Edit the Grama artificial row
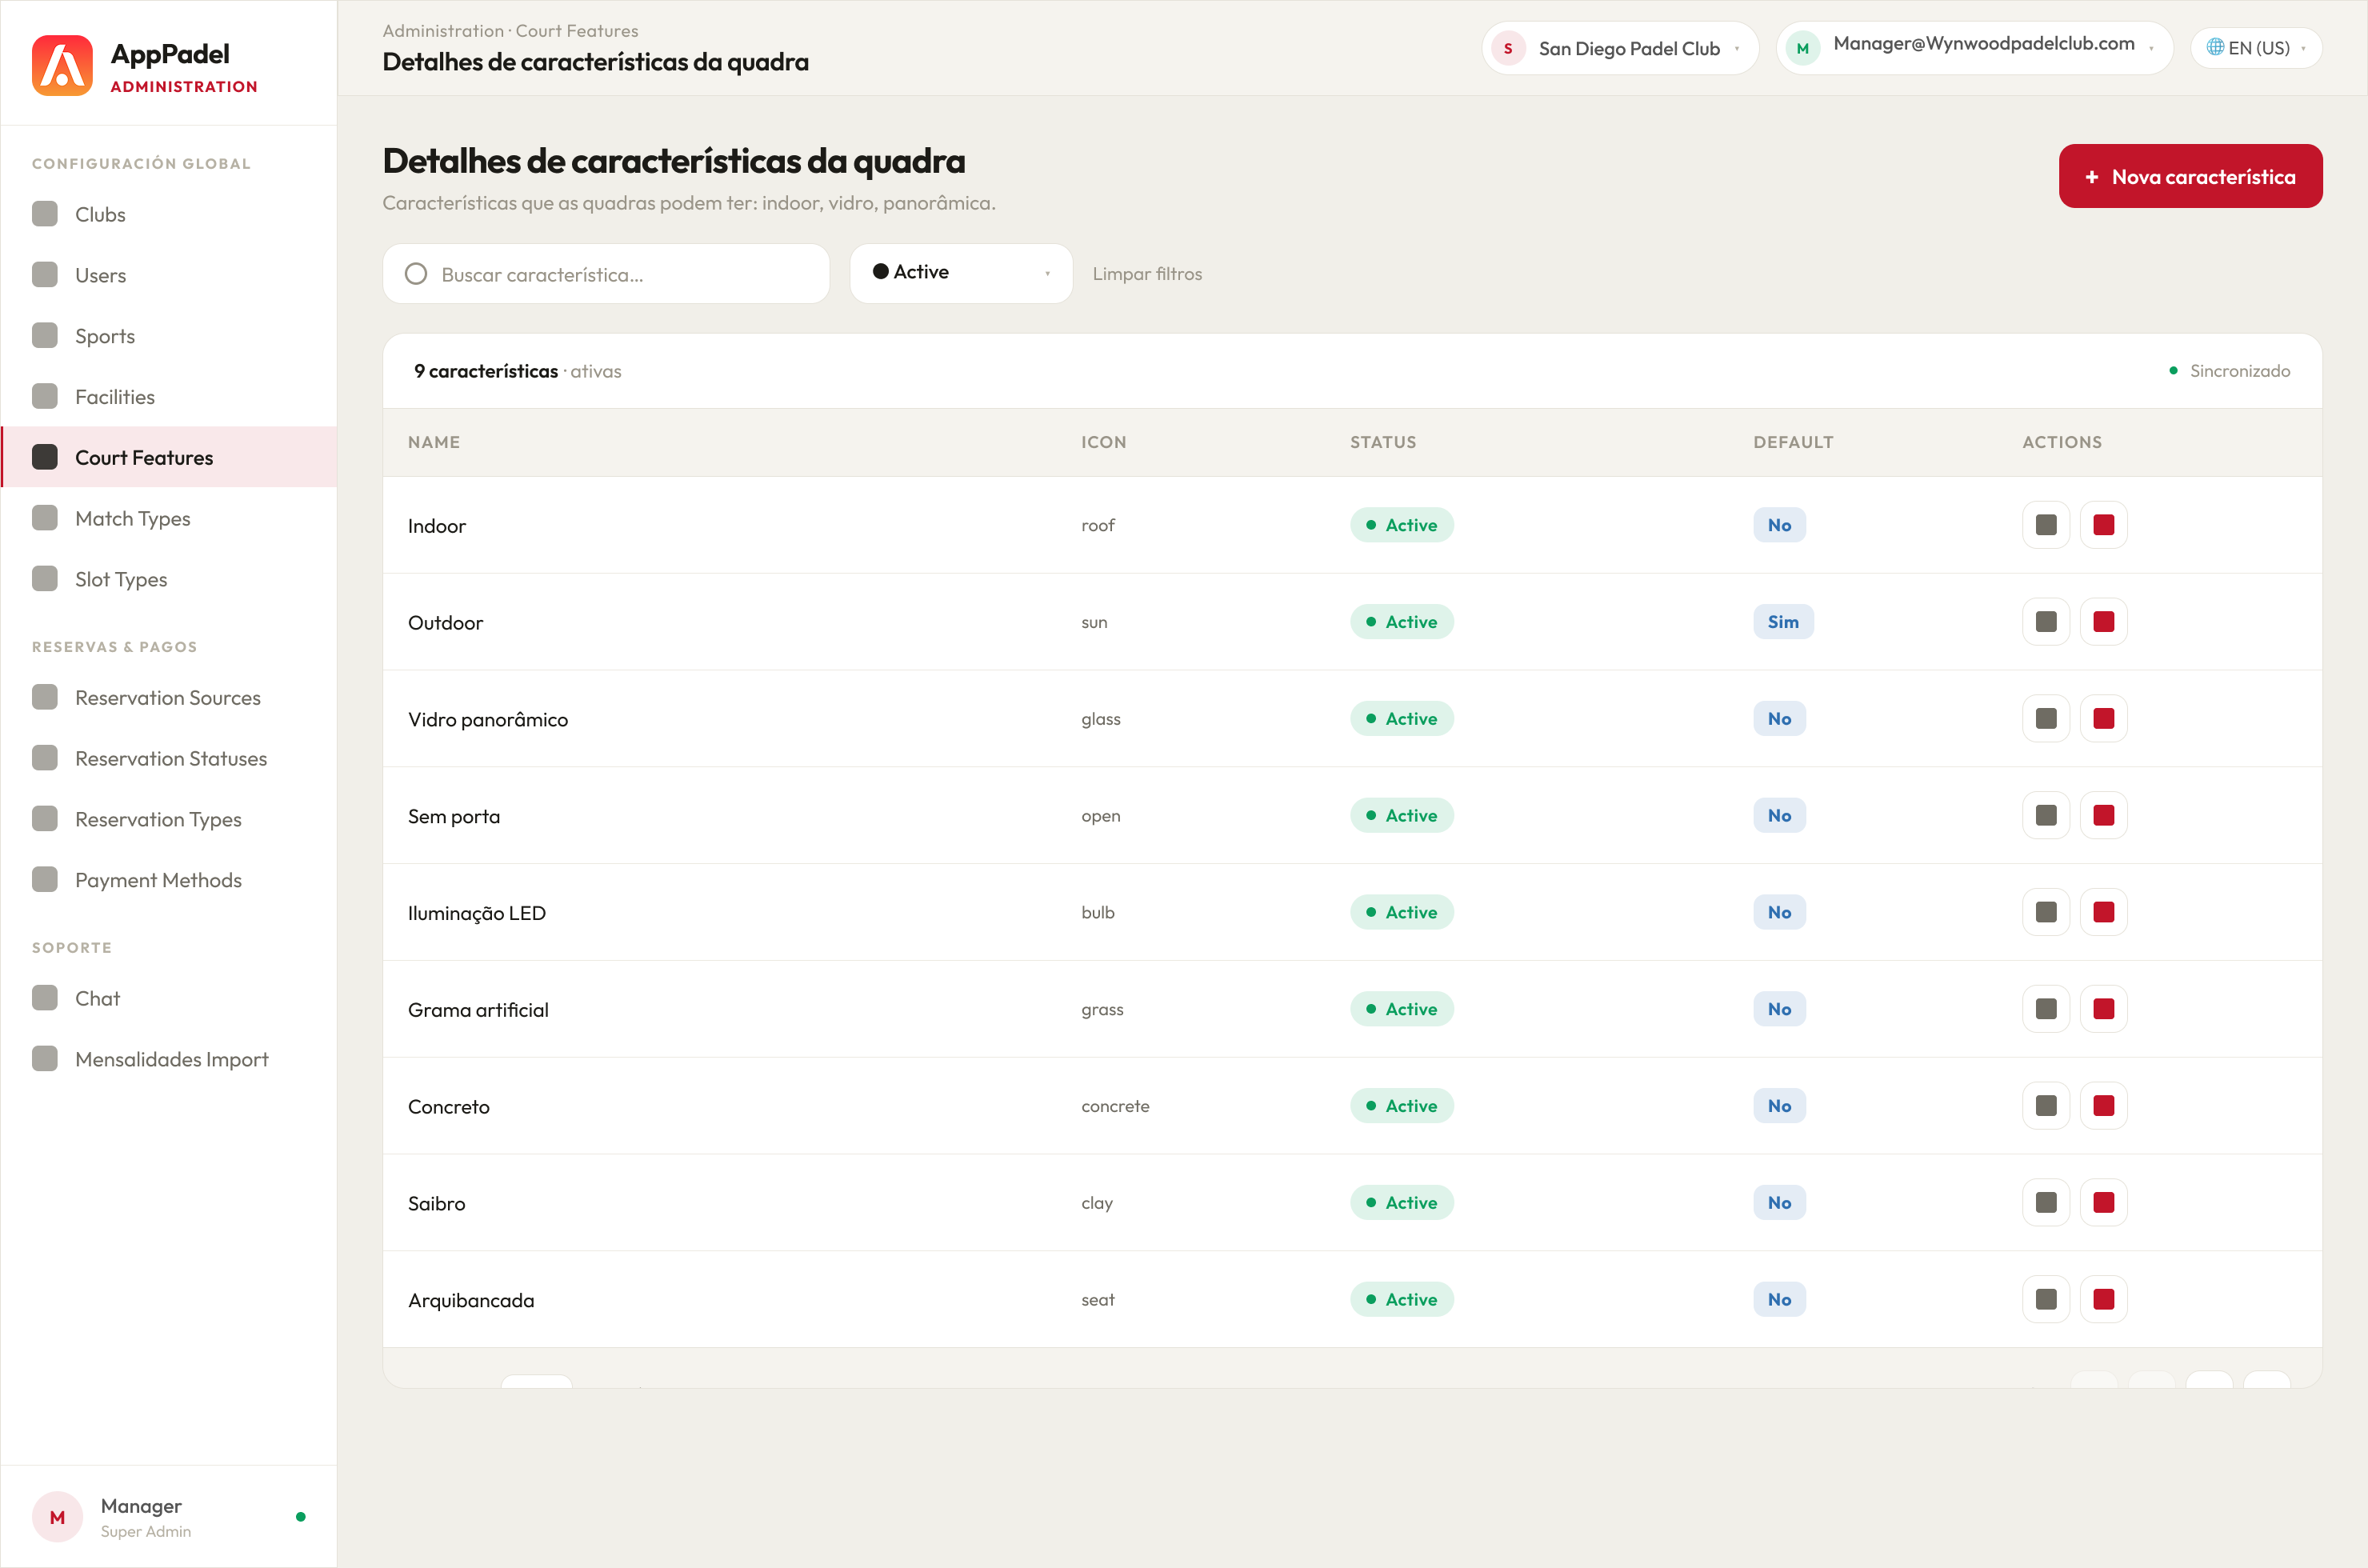 tap(2046, 1009)
